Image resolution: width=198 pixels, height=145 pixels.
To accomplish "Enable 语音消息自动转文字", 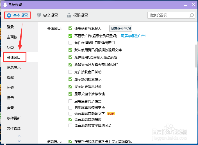I will [70, 113].
